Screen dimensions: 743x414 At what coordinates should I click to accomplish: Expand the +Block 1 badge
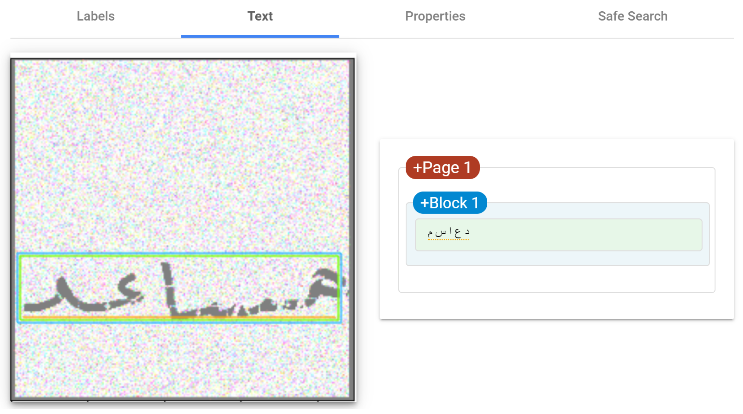click(449, 203)
